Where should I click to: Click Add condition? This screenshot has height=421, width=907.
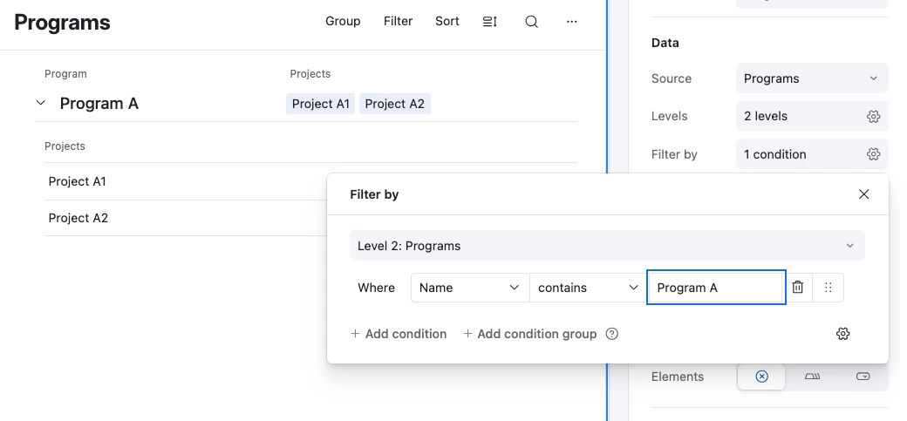click(399, 334)
